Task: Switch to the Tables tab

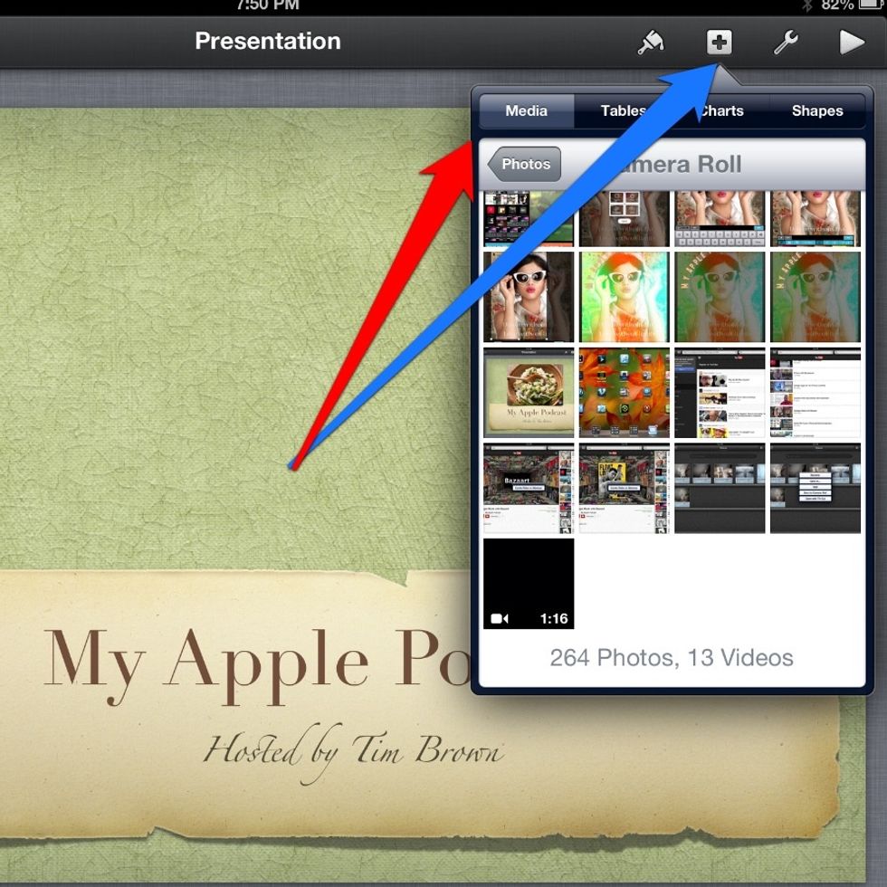Action: tap(623, 110)
